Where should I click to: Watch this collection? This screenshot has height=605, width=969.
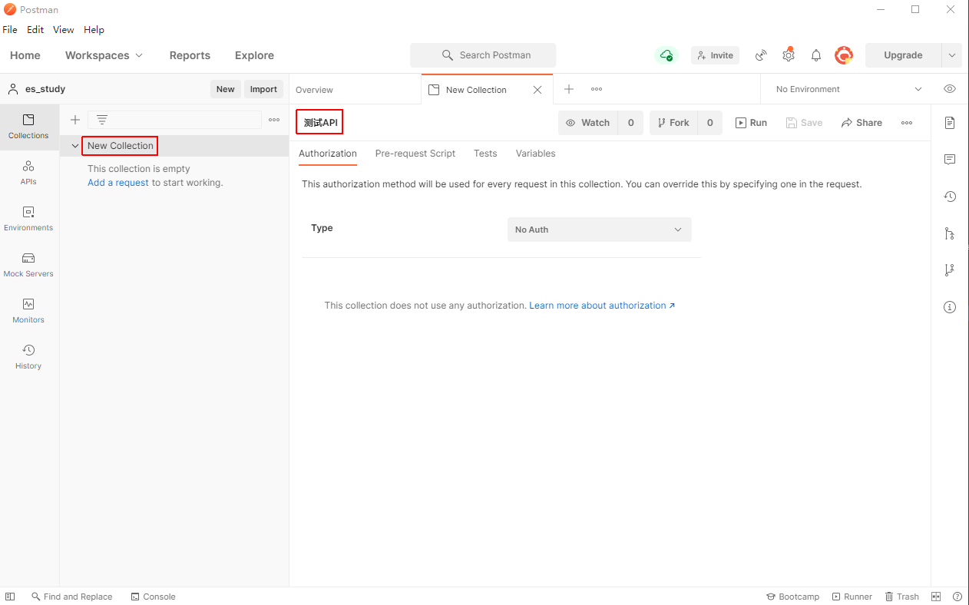coord(588,123)
